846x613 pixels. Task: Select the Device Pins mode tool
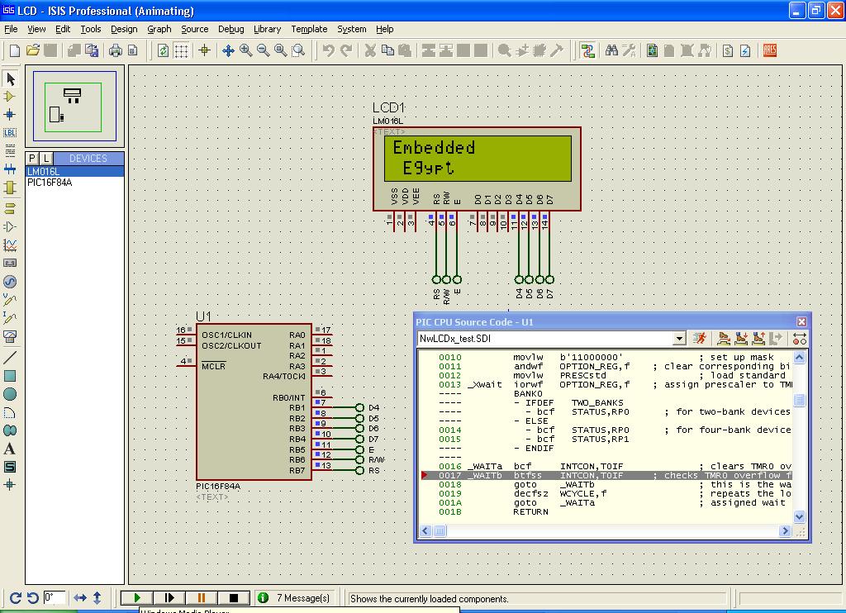[10, 226]
